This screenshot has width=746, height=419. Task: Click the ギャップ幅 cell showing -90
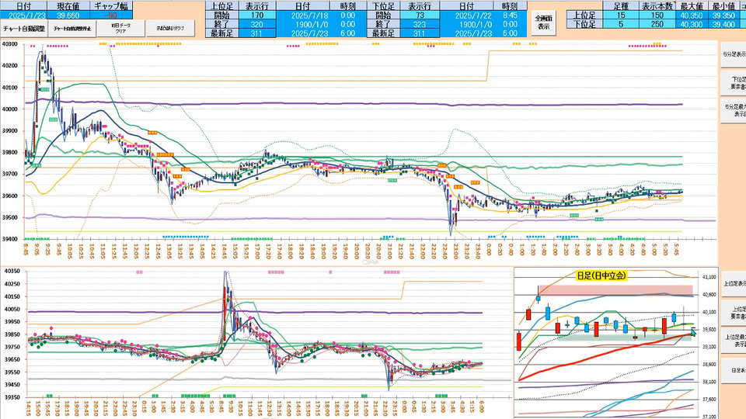[110, 14]
